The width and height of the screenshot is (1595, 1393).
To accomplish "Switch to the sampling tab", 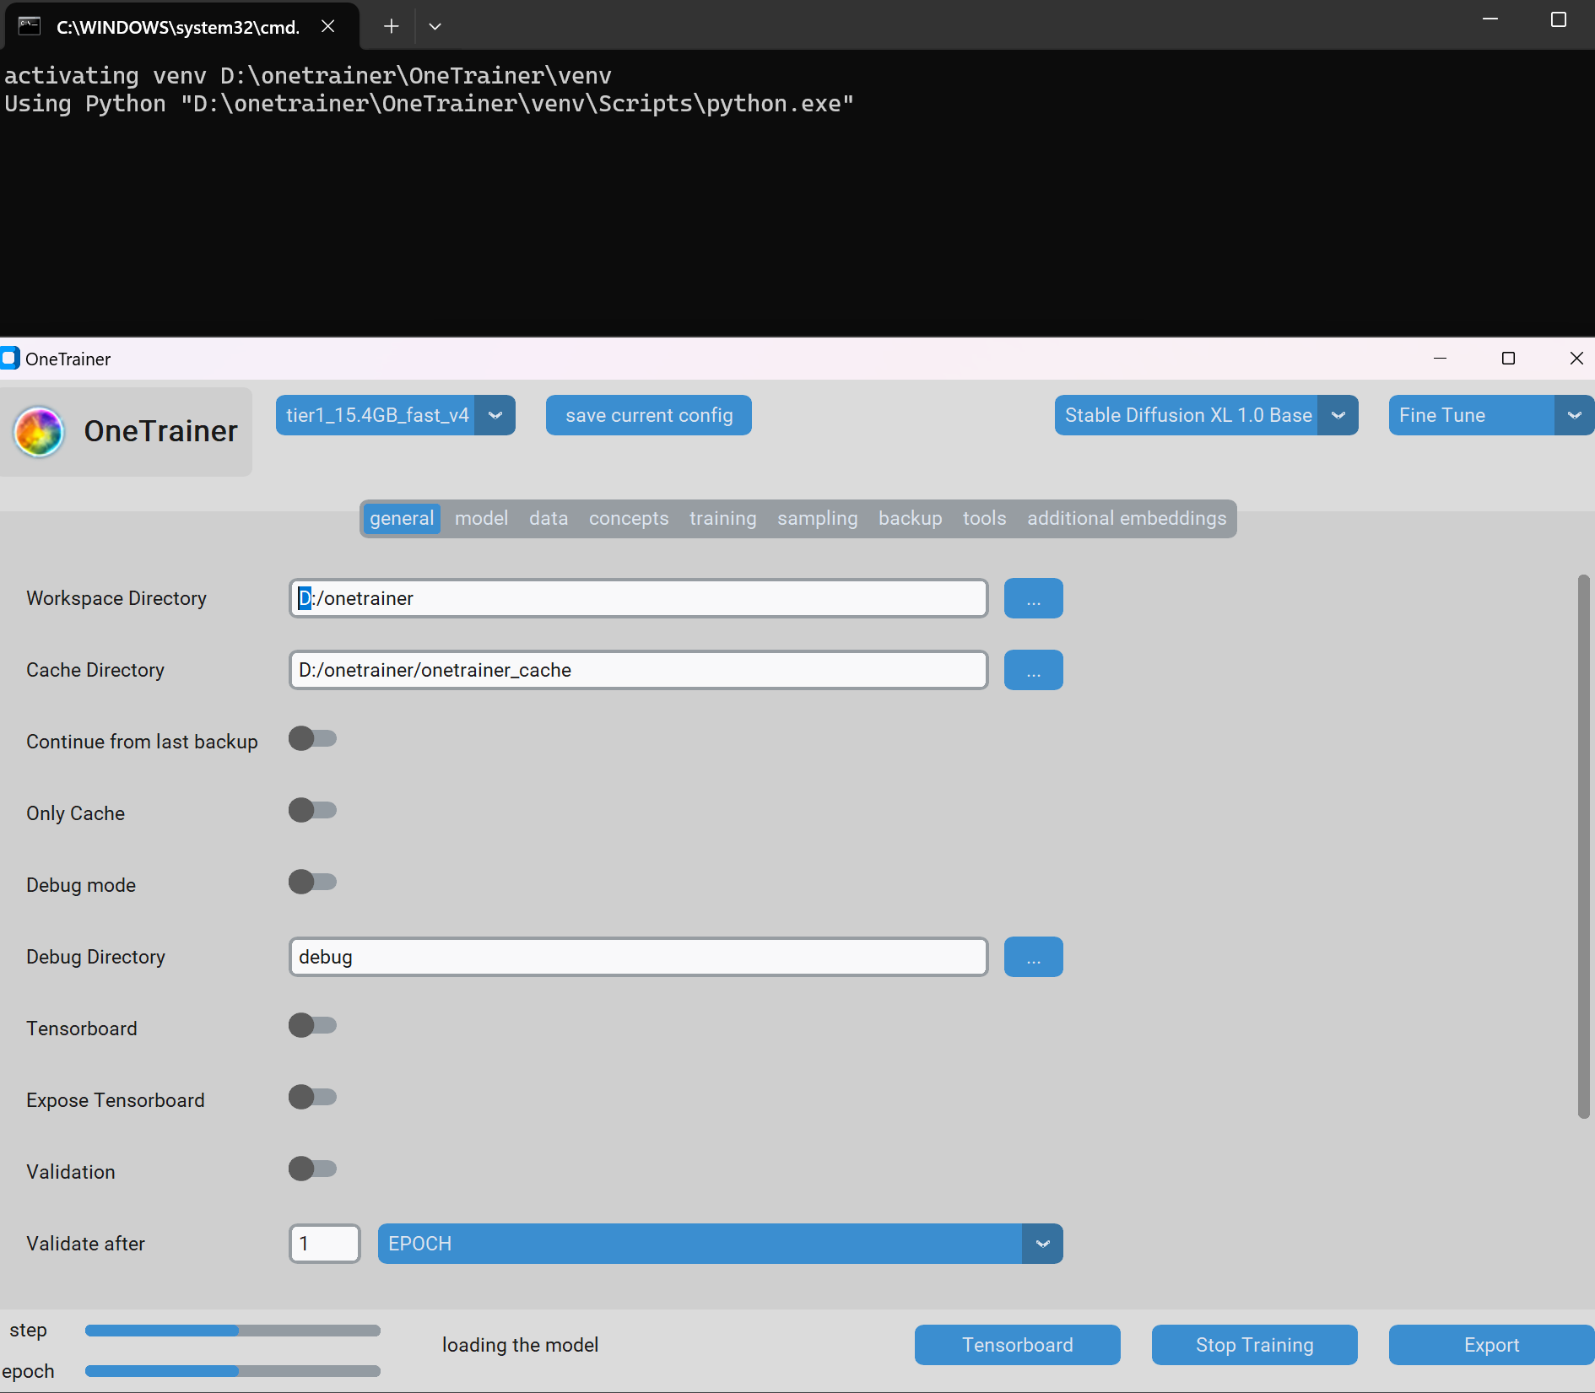I will 818,518.
